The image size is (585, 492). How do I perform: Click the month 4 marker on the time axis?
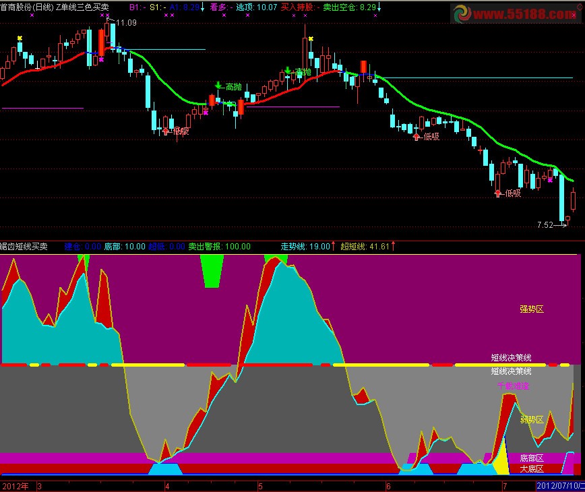pyautogui.click(x=167, y=487)
